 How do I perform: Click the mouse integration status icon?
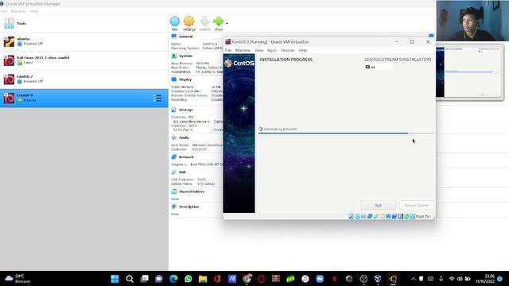tap(406, 216)
